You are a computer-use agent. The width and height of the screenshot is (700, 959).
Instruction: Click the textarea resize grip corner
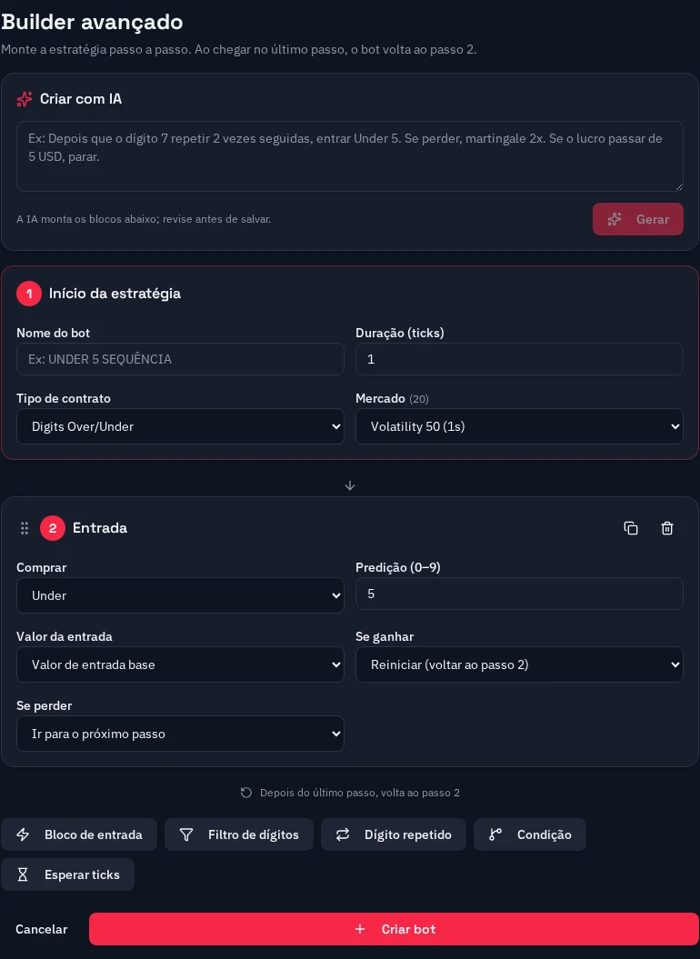click(x=678, y=187)
